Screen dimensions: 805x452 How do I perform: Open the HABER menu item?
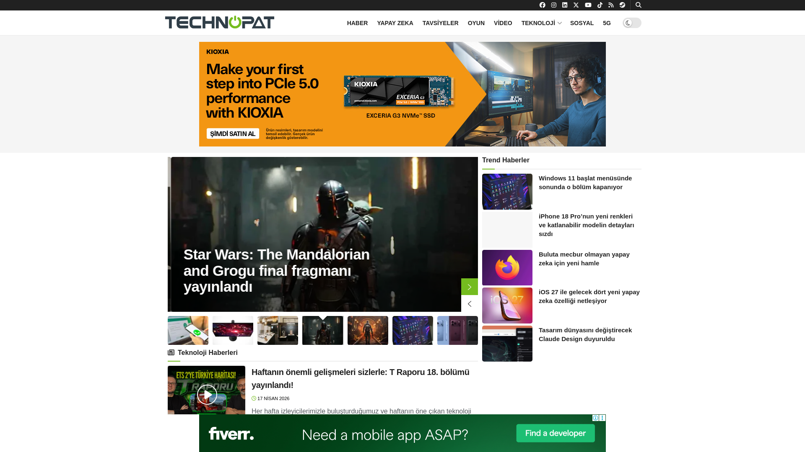pos(357,23)
